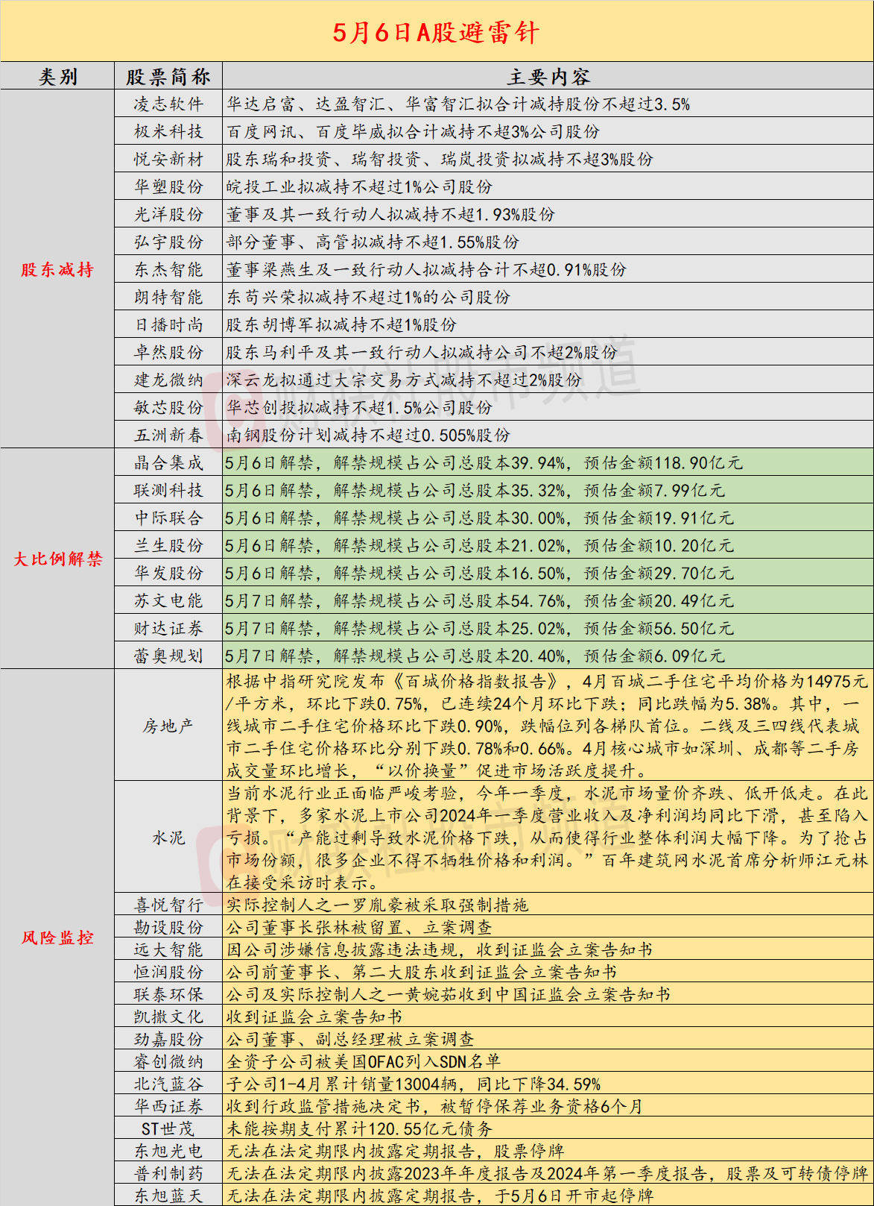874x1206 pixels.
Task: Click the 大比例解禁 category cell
Action: pos(57,559)
